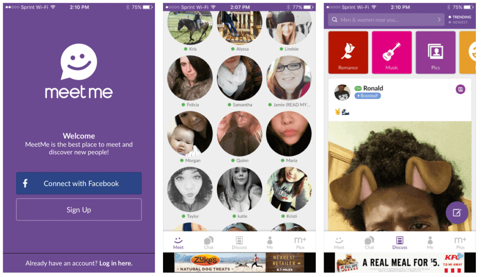The width and height of the screenshot is (481, 277).
Task: Tap Connect with Facebook button
Action: tap(79, 183)
